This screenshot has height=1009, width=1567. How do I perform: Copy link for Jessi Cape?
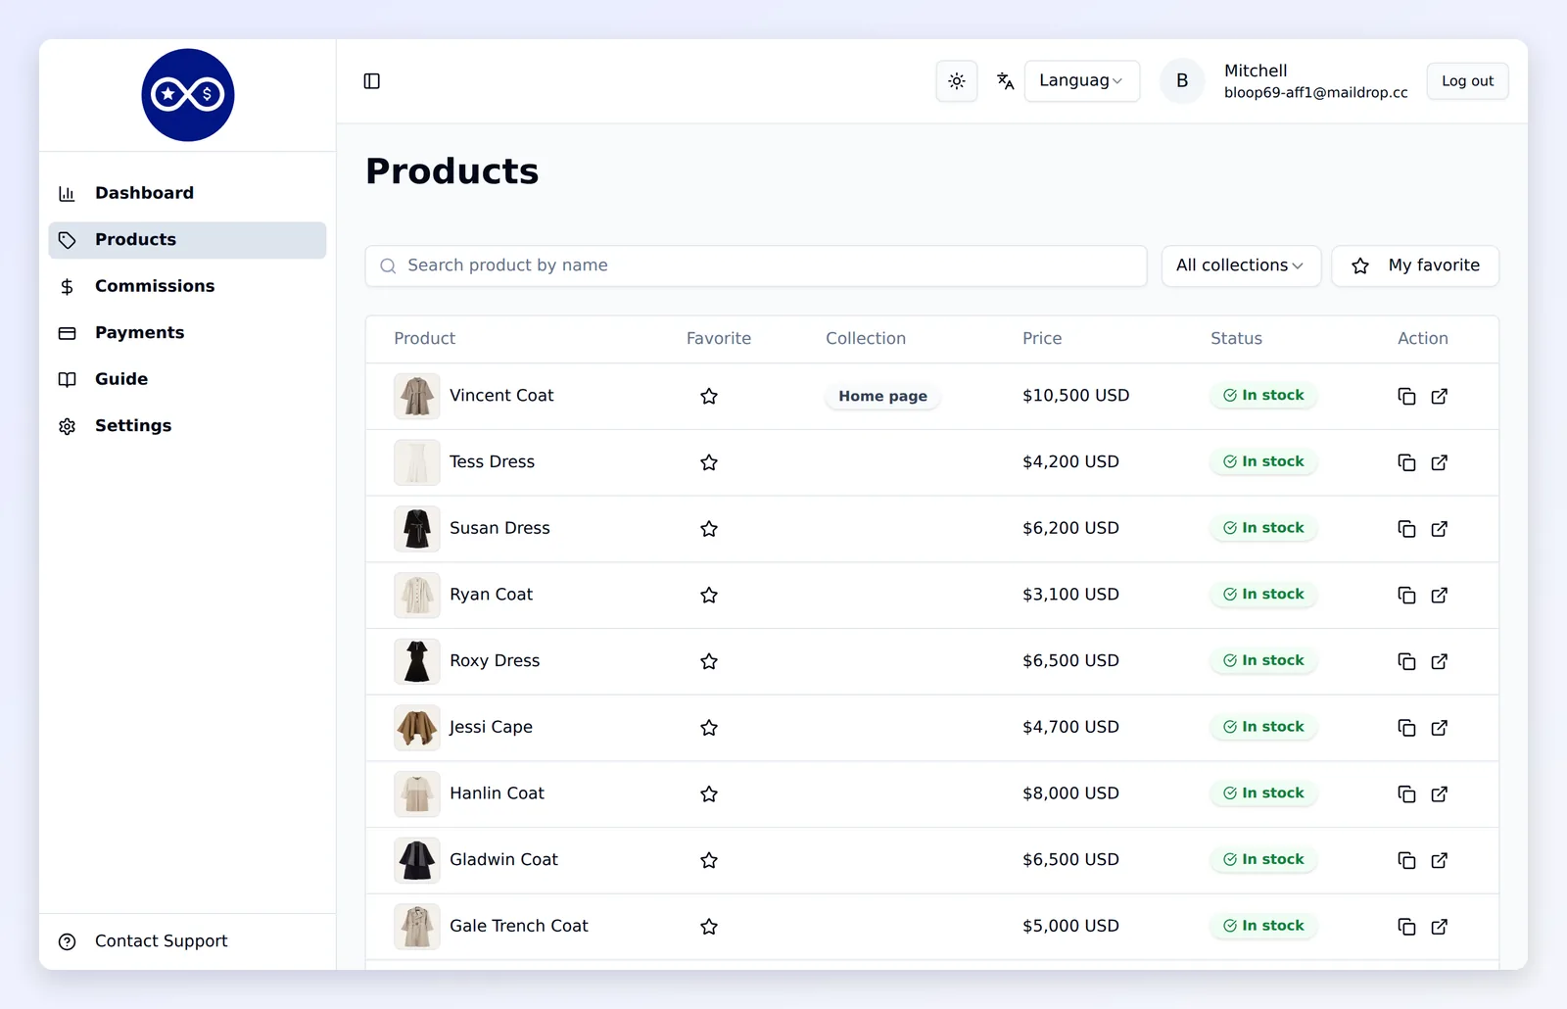pos(1406,728)
